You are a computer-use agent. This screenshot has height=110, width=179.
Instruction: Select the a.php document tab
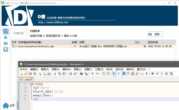(26, 79)
